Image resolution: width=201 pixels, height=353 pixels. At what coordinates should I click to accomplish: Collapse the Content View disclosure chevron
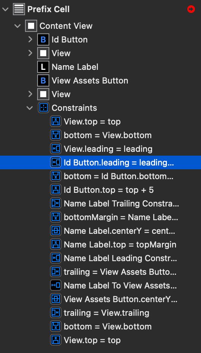click(17, 26)
